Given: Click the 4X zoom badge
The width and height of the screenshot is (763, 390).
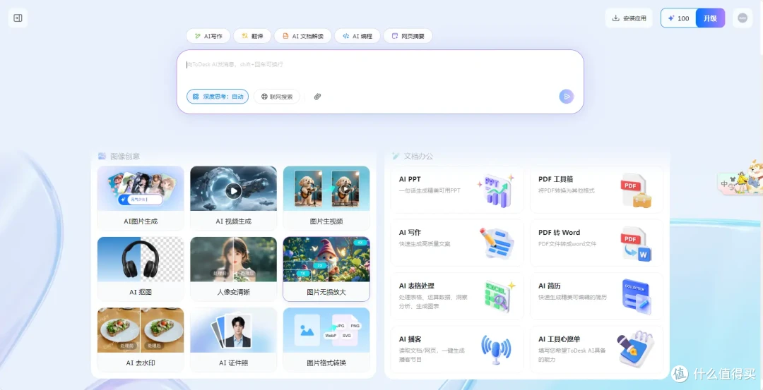Looking at the screenshot, I should [x=360, y=243].
